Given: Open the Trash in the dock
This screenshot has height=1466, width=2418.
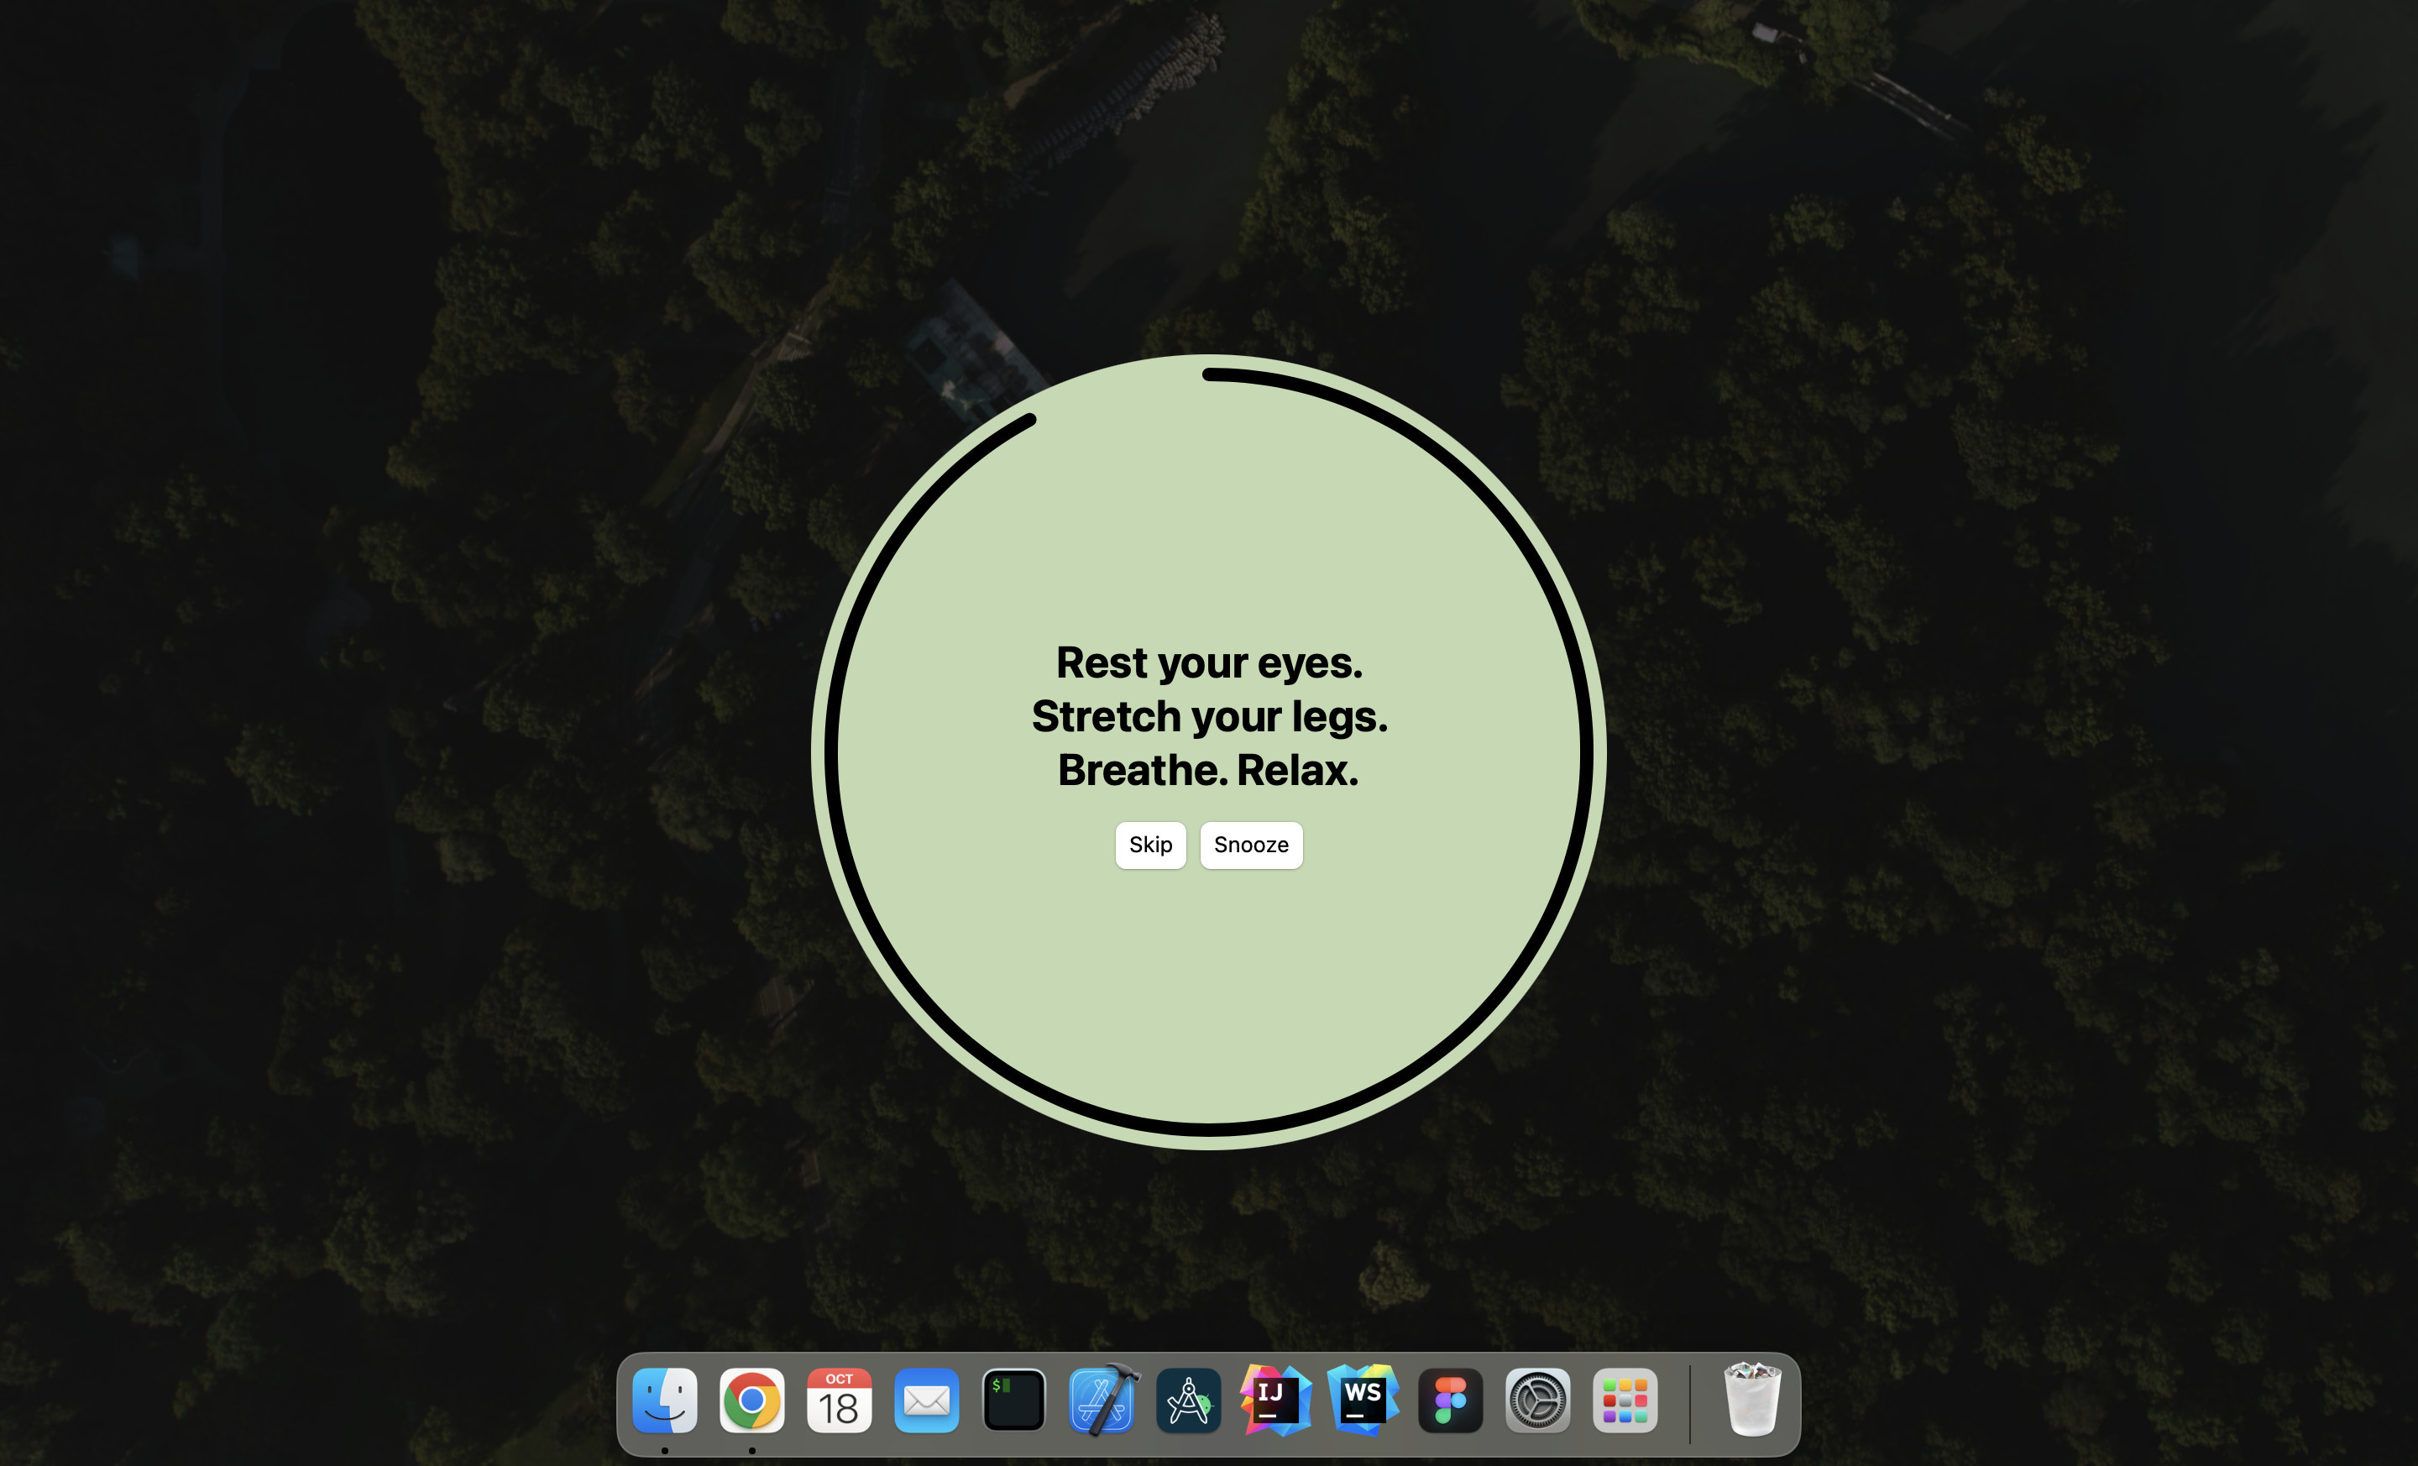Looking at the screenshot, I should pos(1753,1401).
